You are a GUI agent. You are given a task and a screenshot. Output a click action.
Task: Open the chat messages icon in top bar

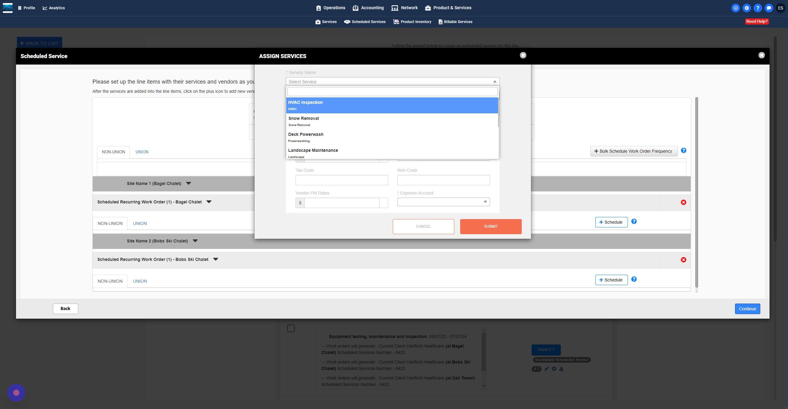(769, 8)
